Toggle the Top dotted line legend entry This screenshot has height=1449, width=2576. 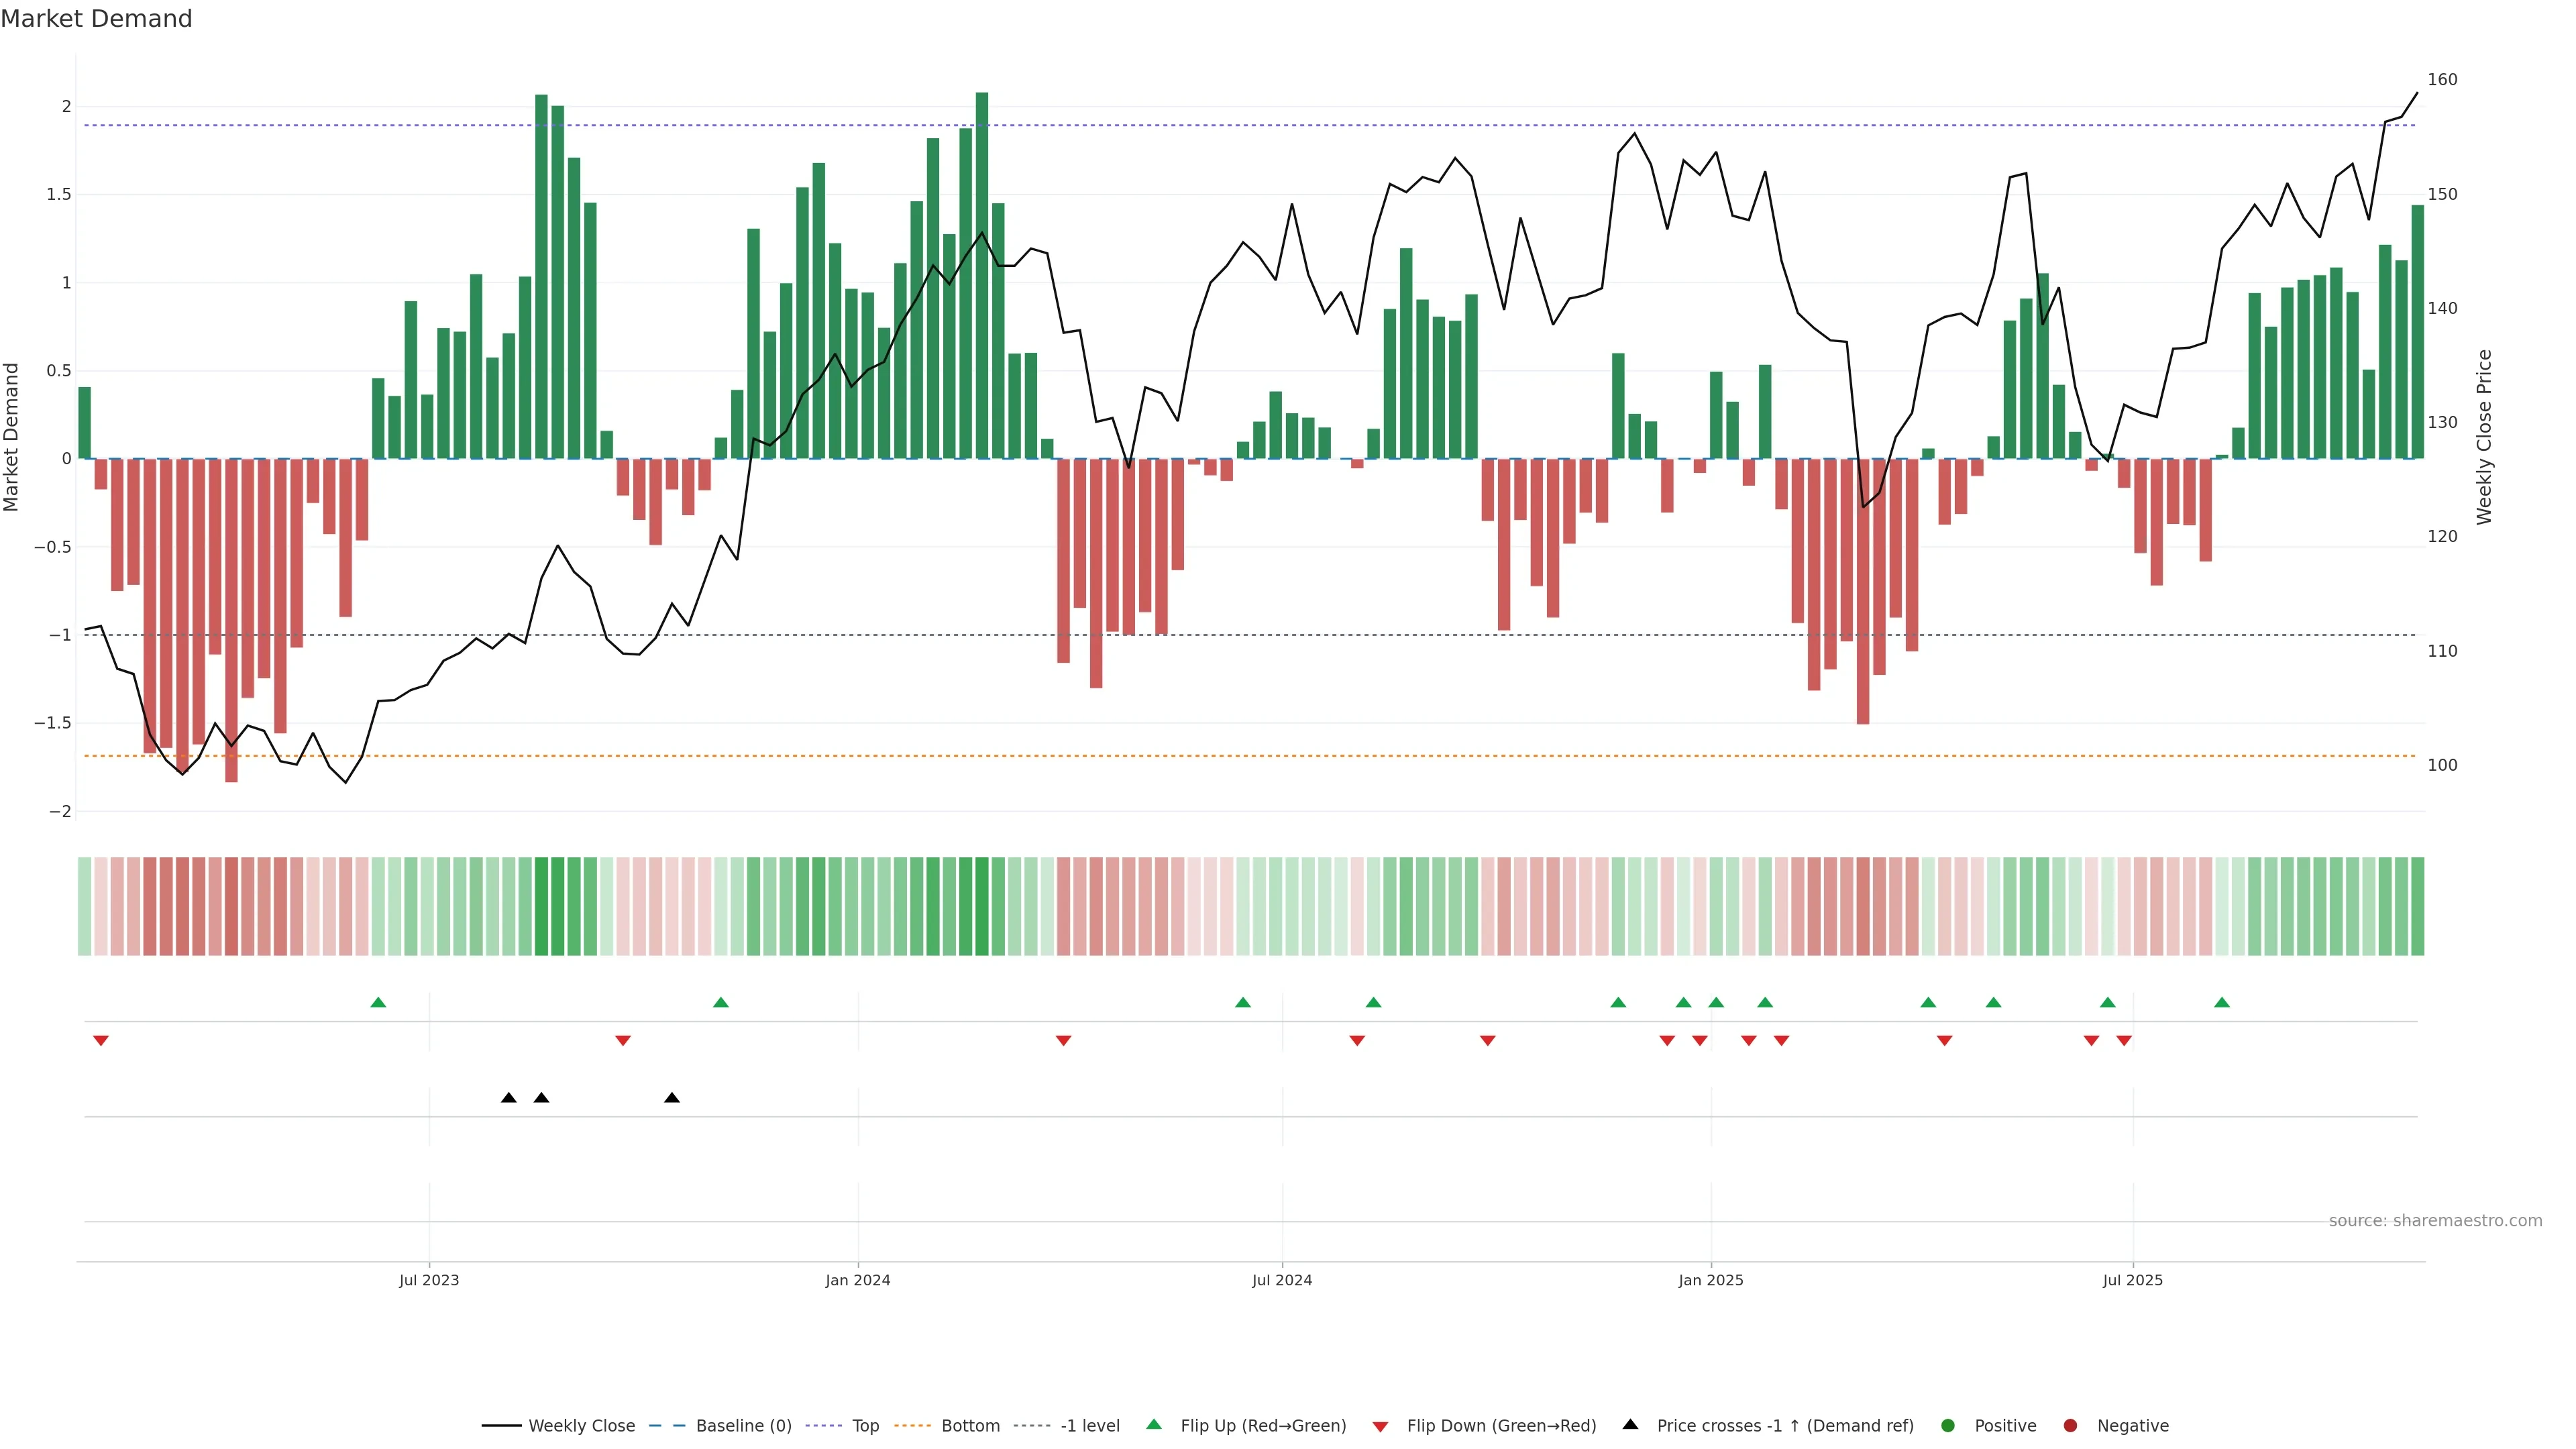865,1425
